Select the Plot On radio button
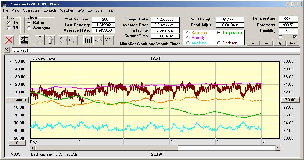304x160 pixels. tap(9, 23)
